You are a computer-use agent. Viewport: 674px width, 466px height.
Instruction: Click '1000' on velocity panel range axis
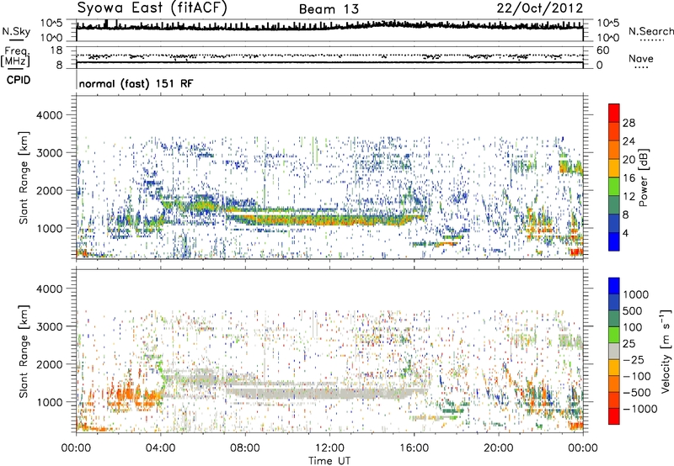(50, 402)
